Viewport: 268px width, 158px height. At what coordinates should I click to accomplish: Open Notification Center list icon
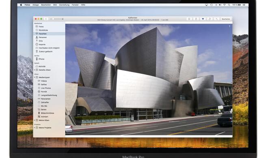[x=244, y=5]
